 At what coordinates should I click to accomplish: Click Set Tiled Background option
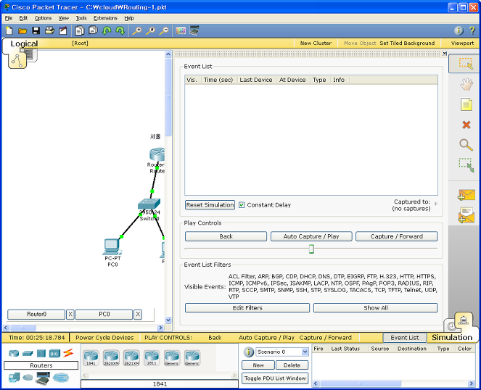(x=407, y=43)
